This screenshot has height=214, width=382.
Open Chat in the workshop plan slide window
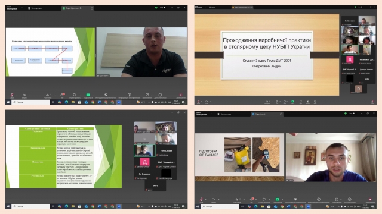(x=62, y=95)
